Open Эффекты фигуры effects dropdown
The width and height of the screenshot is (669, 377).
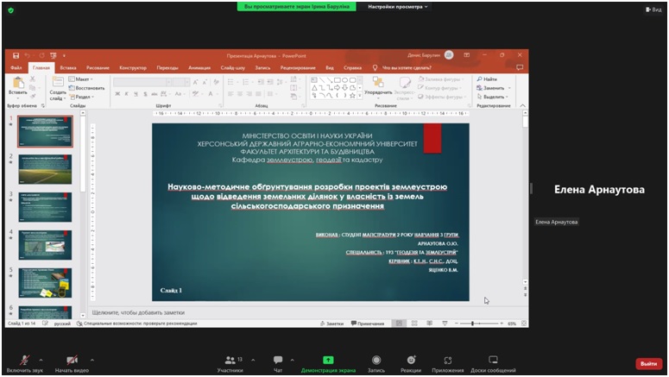[441, 97]
